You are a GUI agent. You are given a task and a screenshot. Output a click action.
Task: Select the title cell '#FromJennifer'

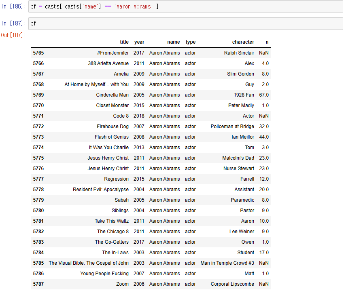coord(113,53)
